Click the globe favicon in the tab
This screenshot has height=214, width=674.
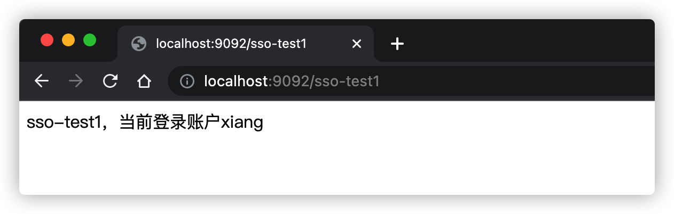139,44
